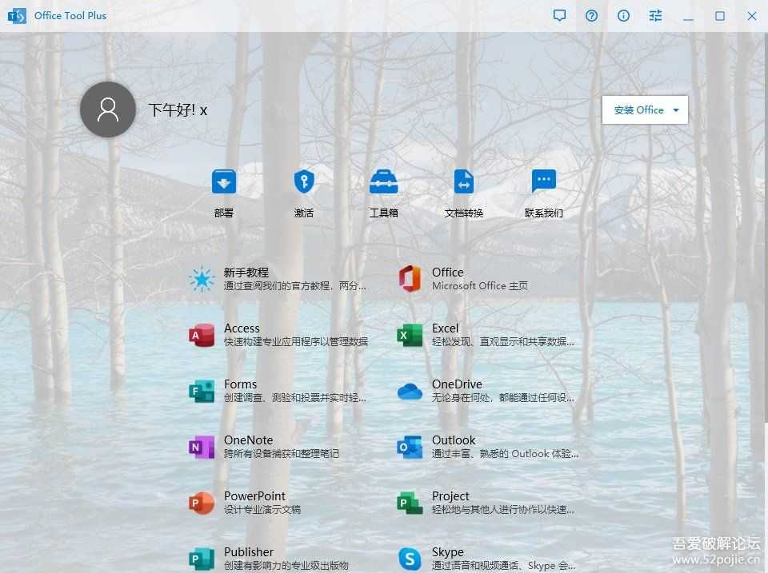
Task: Open the 激活 (Activation) feature icon
Action: 303,190
